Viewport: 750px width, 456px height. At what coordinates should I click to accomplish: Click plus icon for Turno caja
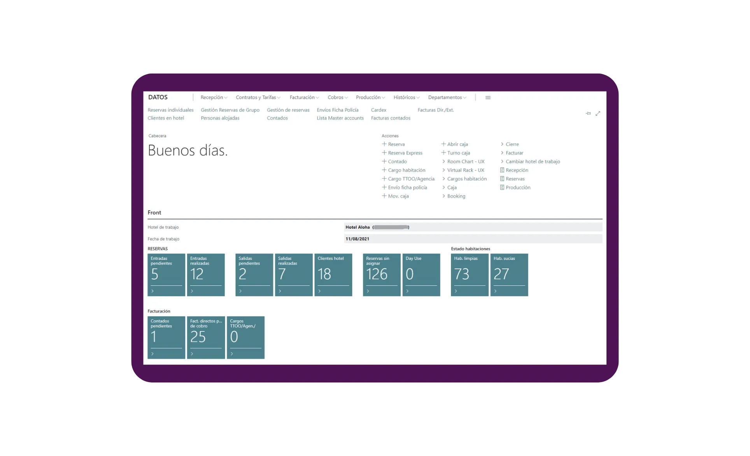[443, 153]
